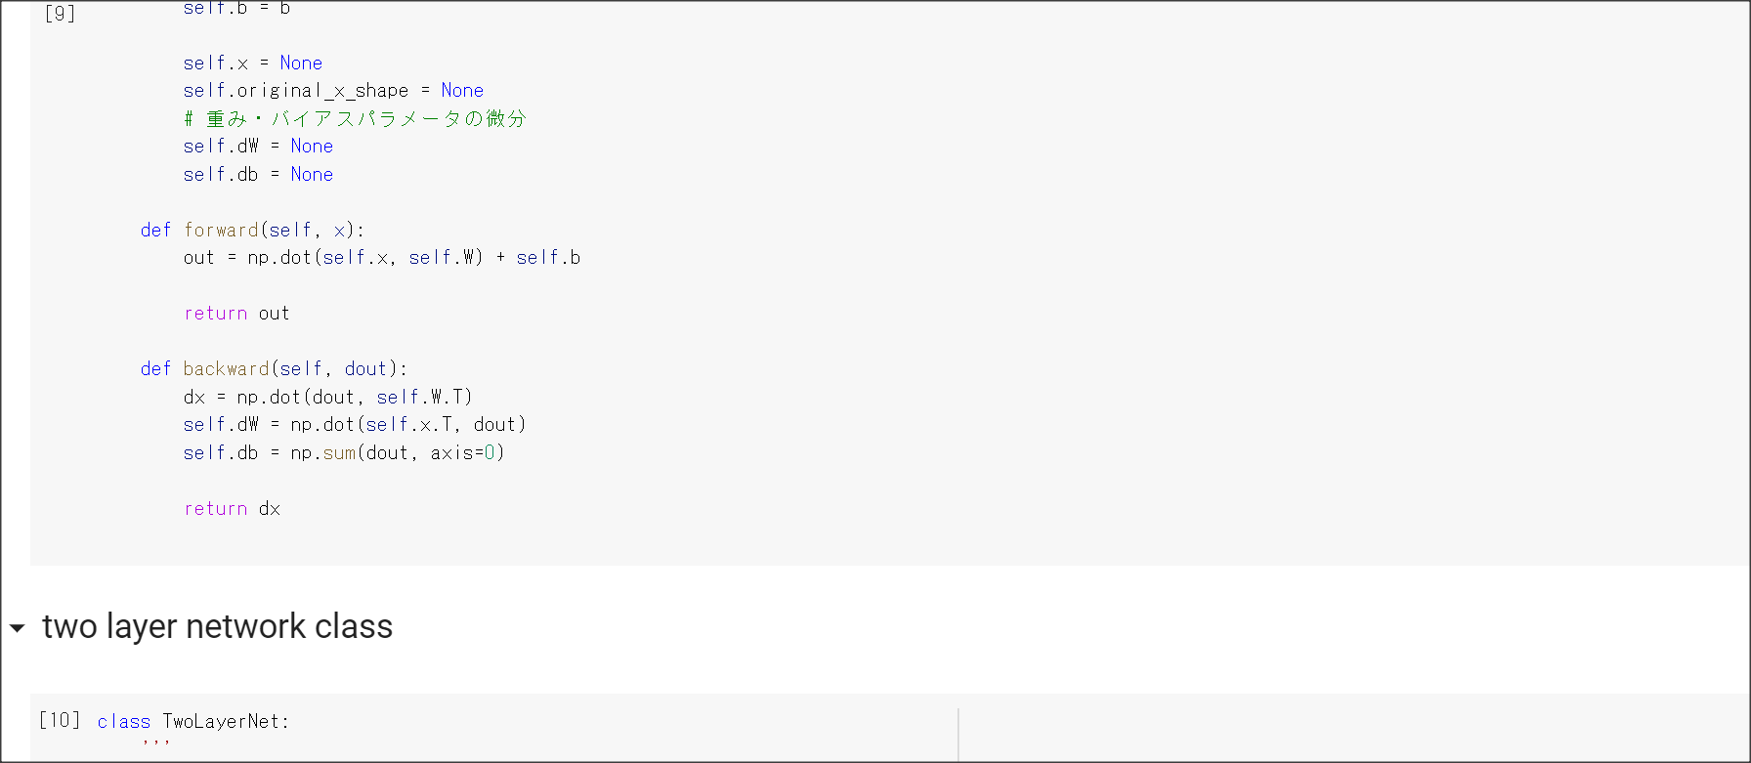Click the 'dx = np.dot(dout, self.W.T)' line
Screen dimensions: 1751x763
point(327,397)
